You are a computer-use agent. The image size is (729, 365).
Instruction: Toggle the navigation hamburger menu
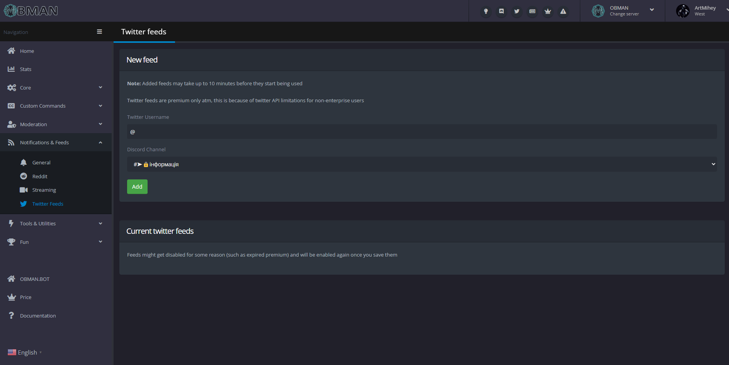pos(99,32)
